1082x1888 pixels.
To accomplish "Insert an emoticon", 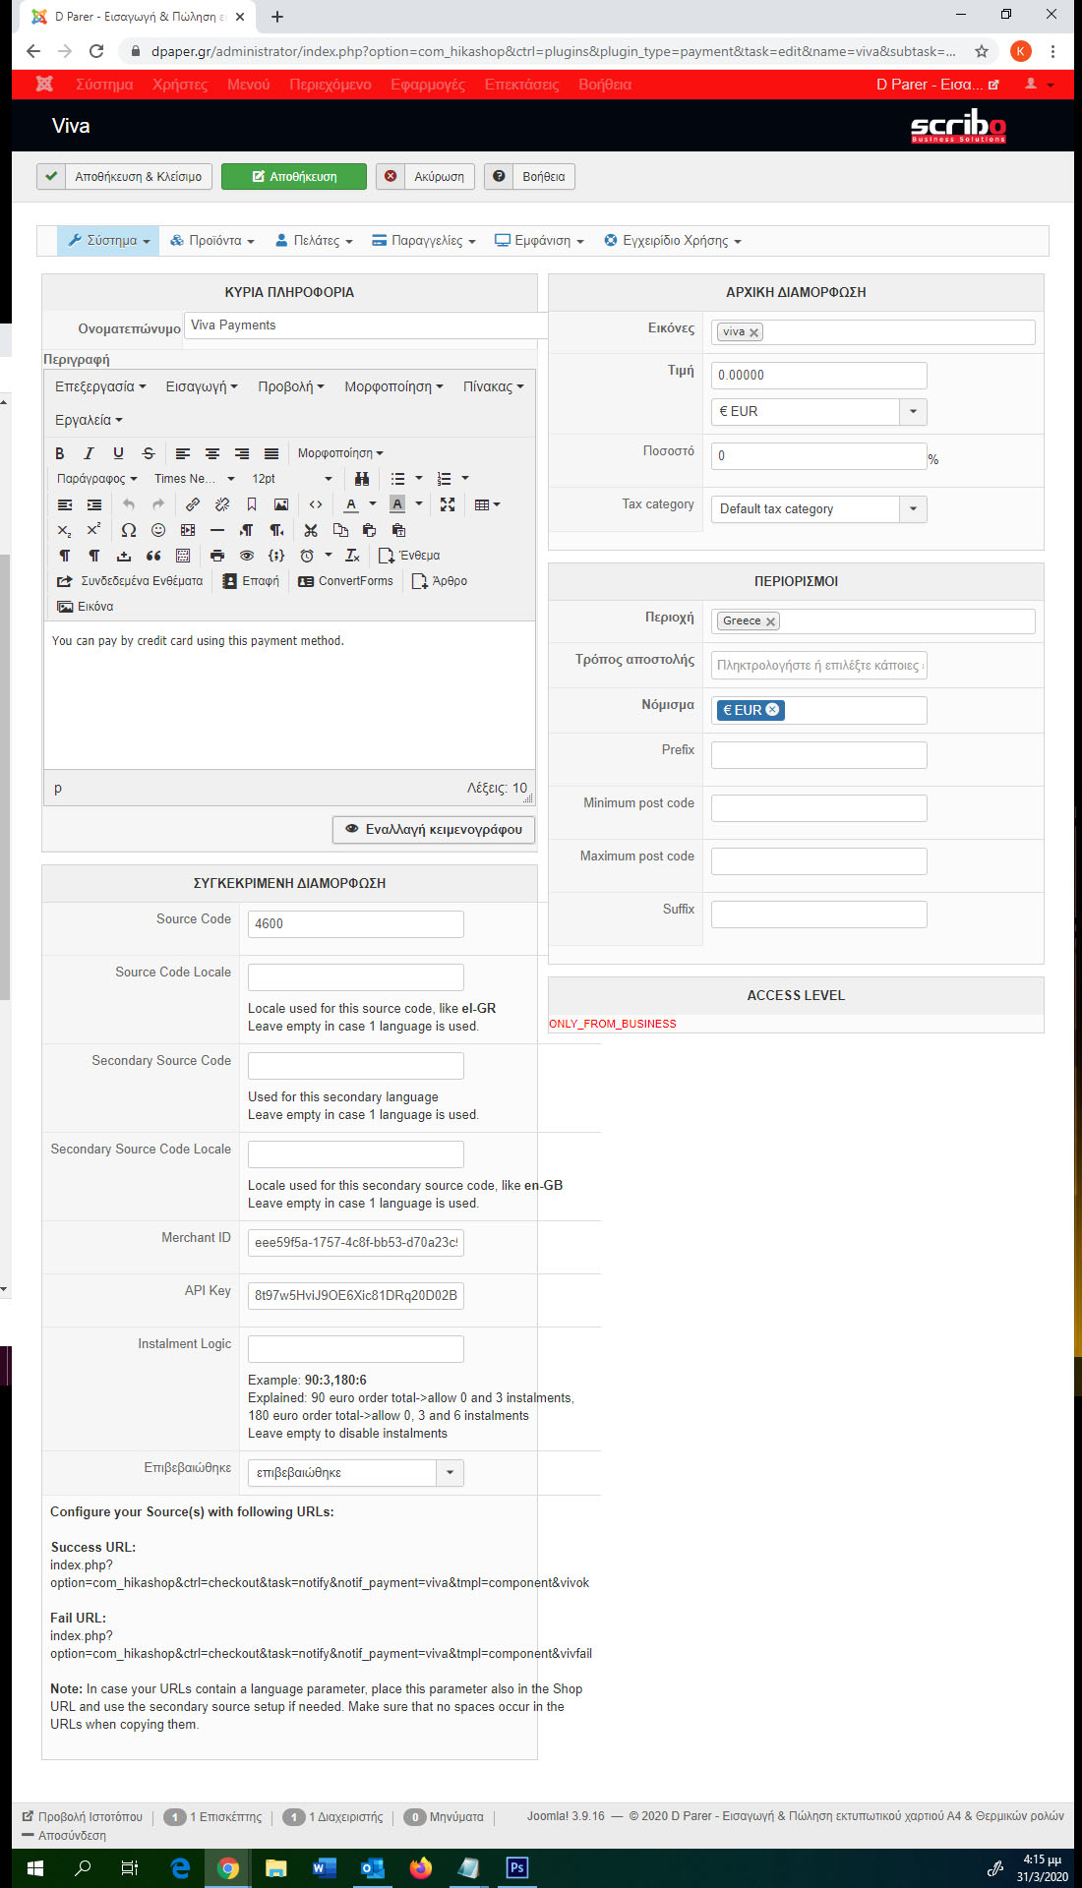I will pyautogui.click(x=158, y=530).
